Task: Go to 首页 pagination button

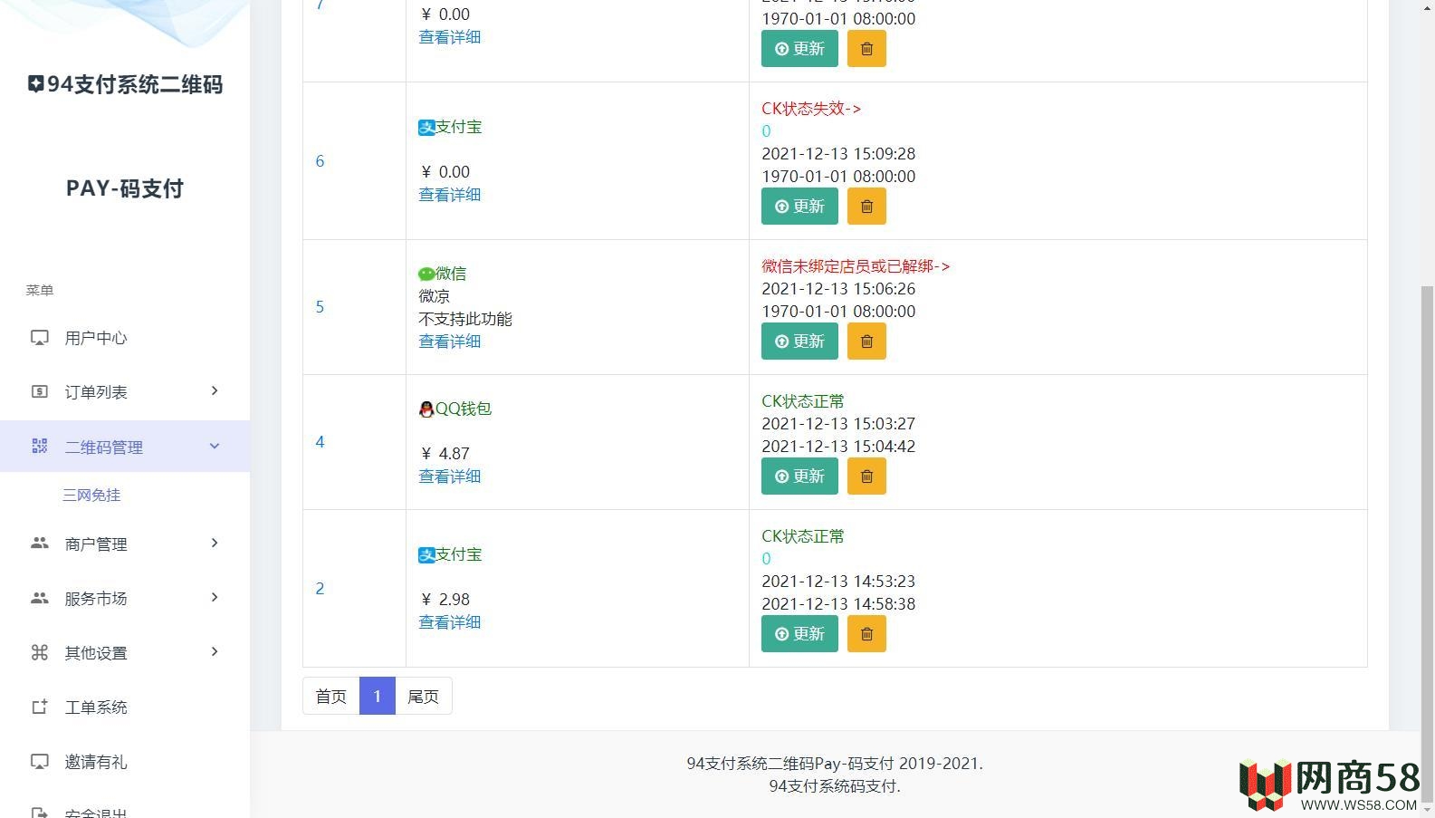Action: pos(331,696)
